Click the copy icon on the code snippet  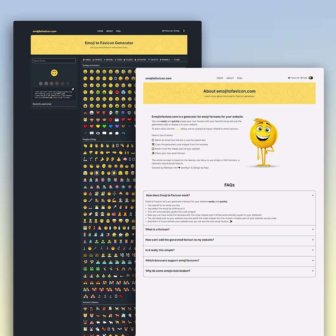click(x=73, y=89)
